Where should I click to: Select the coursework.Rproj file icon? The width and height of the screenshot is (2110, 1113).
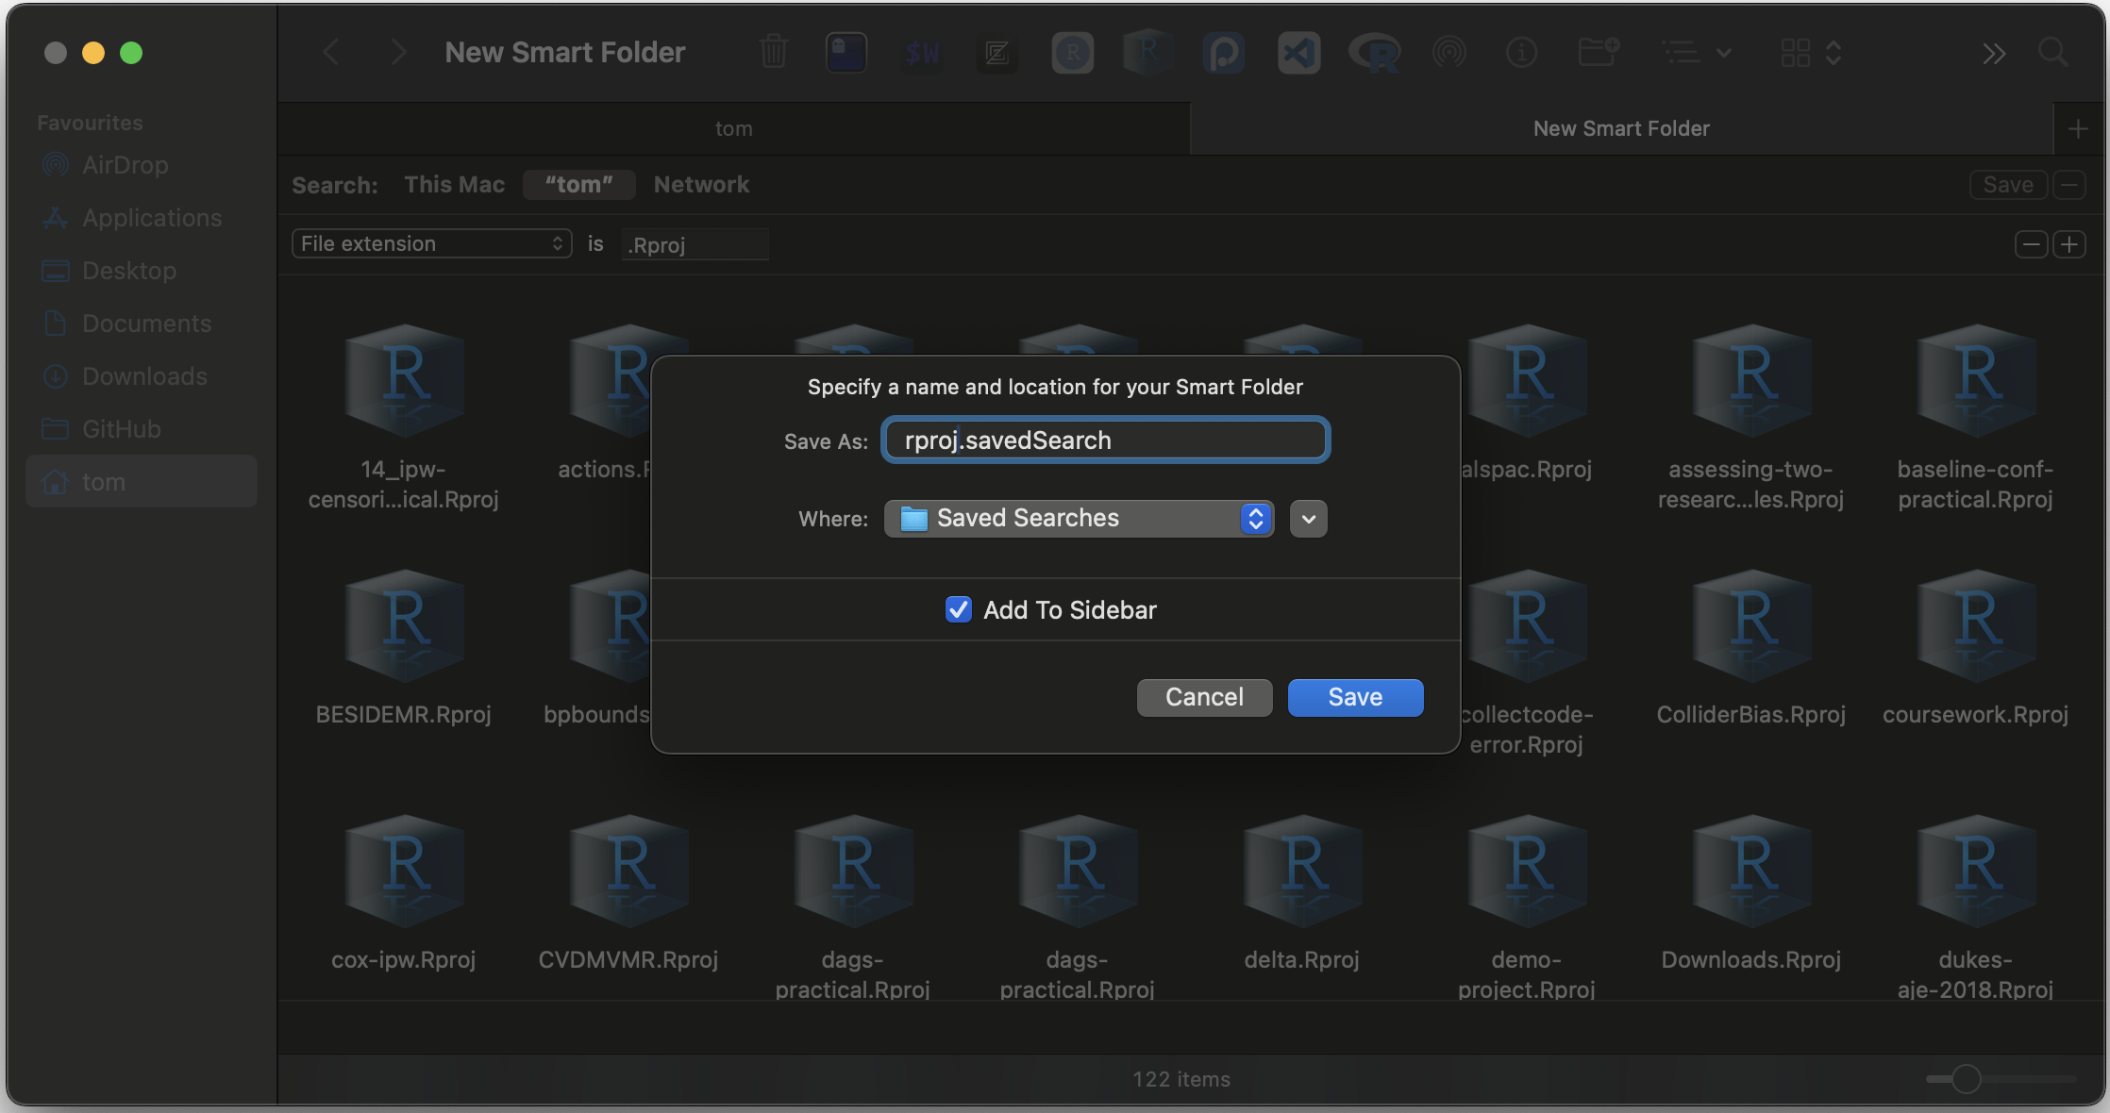pyautogui.click(x=1976, y=626)
